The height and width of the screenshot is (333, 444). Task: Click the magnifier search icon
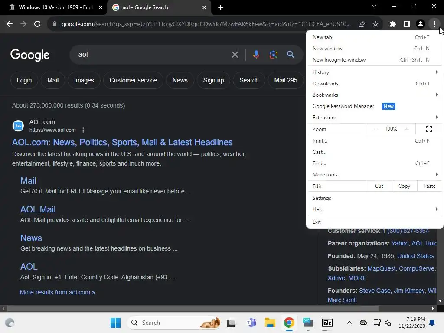pos(291,55)
